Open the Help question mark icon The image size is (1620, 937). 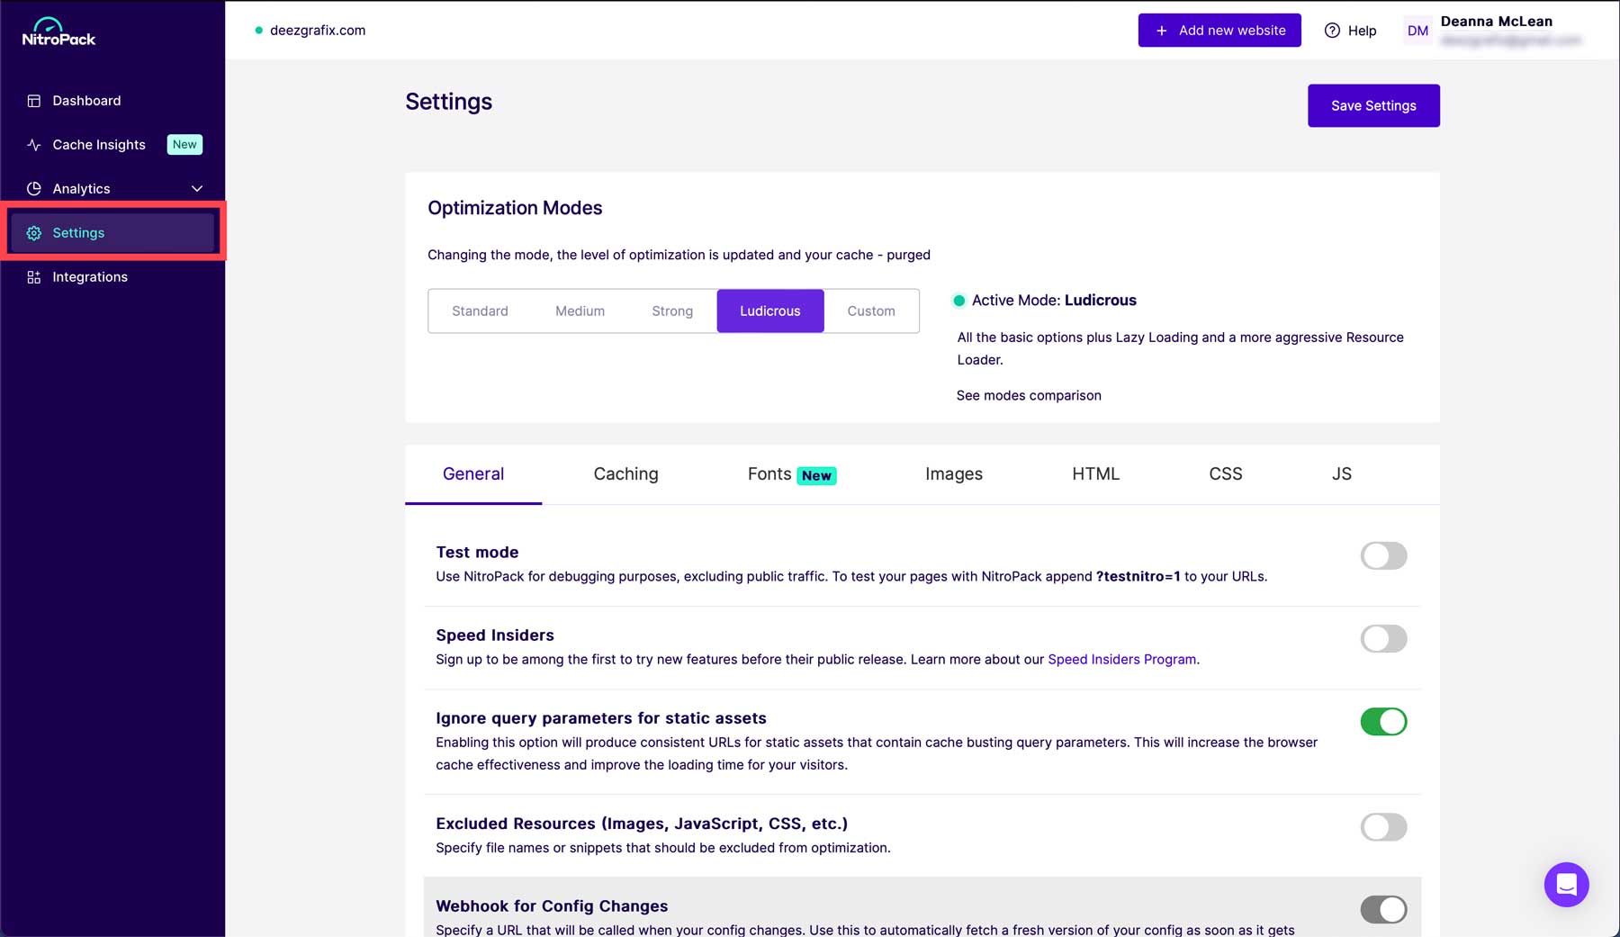[x=1331, y=30]
